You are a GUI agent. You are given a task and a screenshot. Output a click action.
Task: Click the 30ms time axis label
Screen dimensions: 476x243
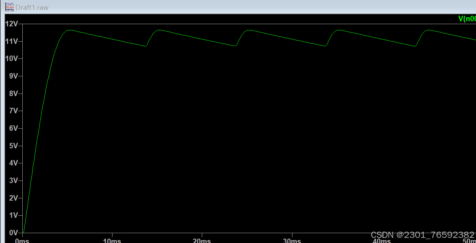click(292, 241)
